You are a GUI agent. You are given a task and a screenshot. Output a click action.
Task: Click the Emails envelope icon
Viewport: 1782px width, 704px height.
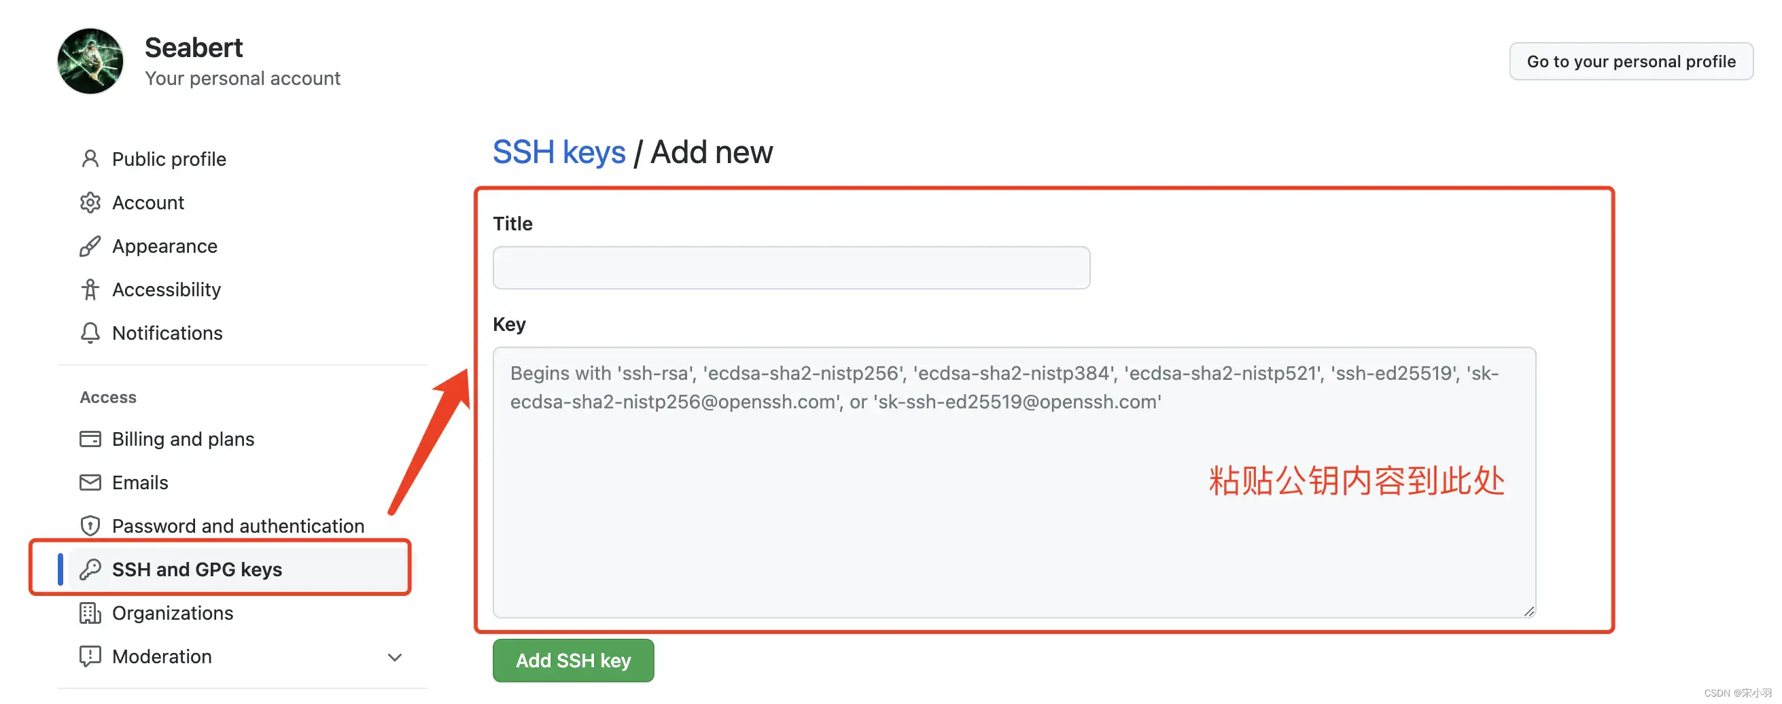[90, 482]
